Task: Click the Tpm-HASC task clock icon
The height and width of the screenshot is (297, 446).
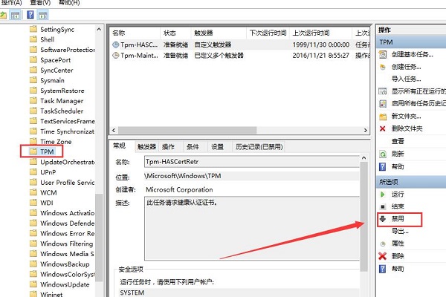Action: click(x=115, y=45)
